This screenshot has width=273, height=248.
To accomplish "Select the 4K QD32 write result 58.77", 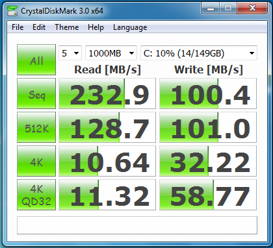I will (208, 195).
